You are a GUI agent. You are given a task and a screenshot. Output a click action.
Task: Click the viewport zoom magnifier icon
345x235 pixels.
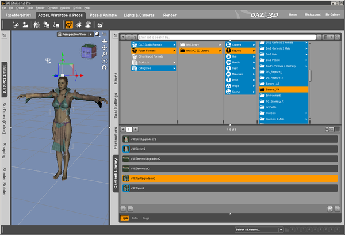(104, 54)
